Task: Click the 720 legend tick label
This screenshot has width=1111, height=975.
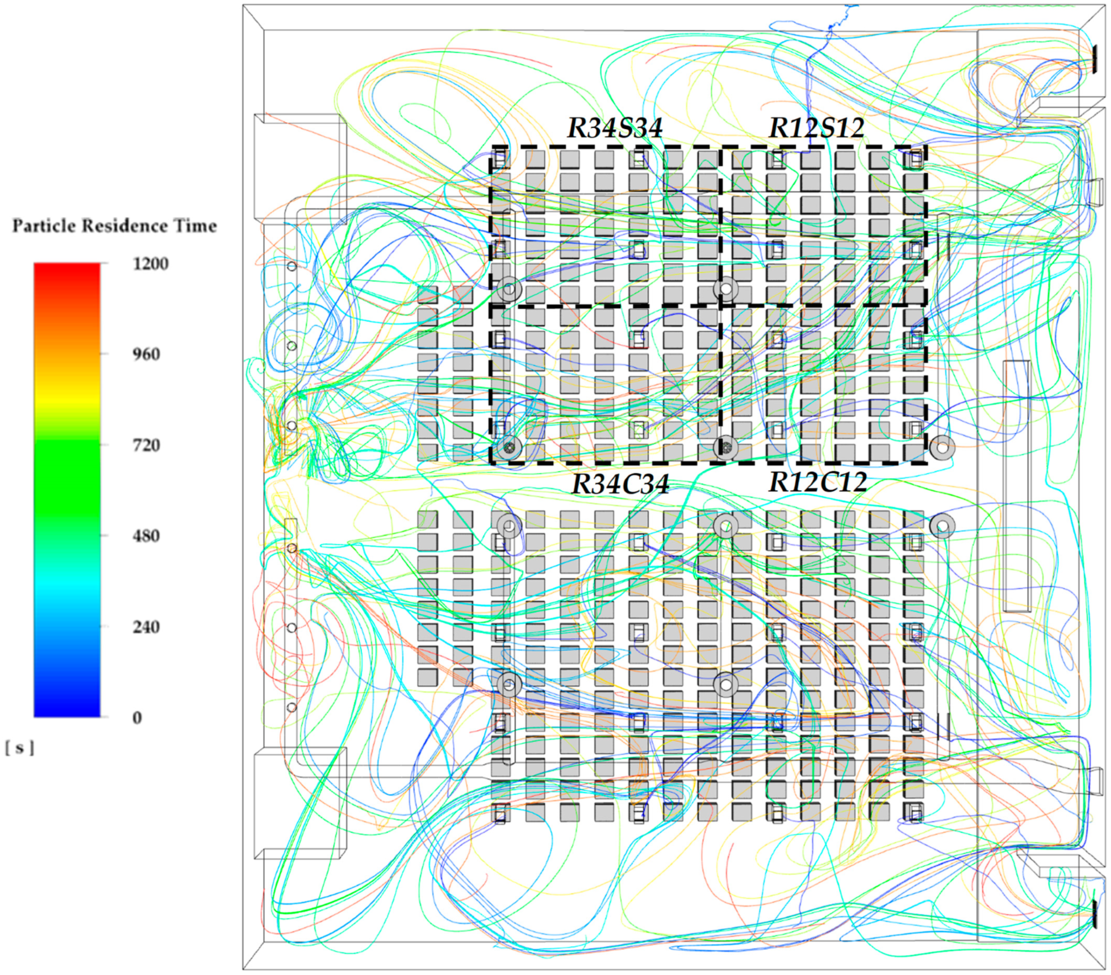Action: tap(146, 446)
